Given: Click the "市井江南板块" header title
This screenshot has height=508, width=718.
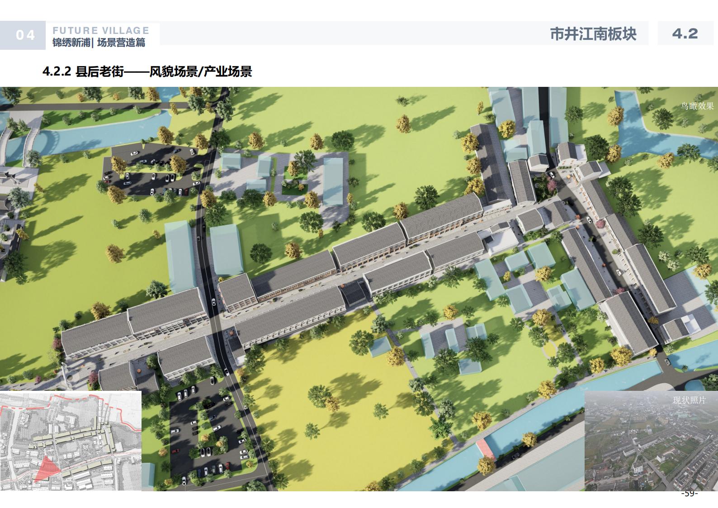Looking at the screenshot, I should [593, 34].
